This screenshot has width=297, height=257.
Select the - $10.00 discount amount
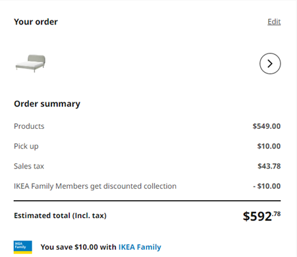267,186
